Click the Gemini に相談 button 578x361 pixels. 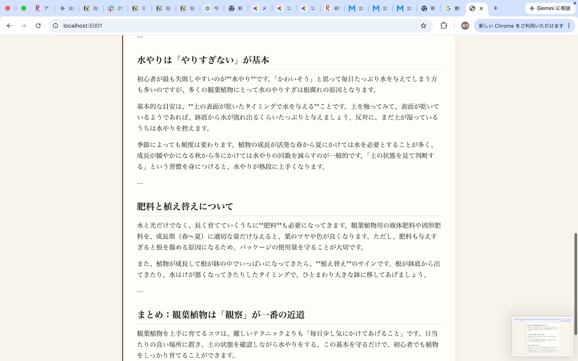click(550, 9)
